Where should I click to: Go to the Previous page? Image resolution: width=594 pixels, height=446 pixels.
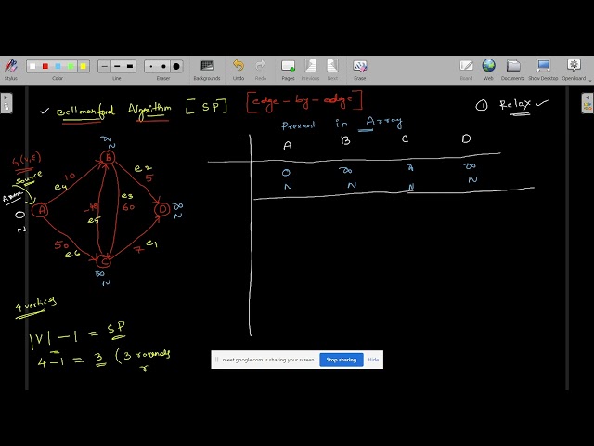[310, 70]
